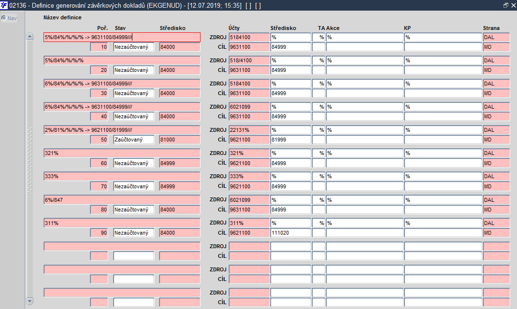Click ZDROJ account field '22131%'
Image resolution: width=517 pixels, height=309 pixels.
(249, 130)
